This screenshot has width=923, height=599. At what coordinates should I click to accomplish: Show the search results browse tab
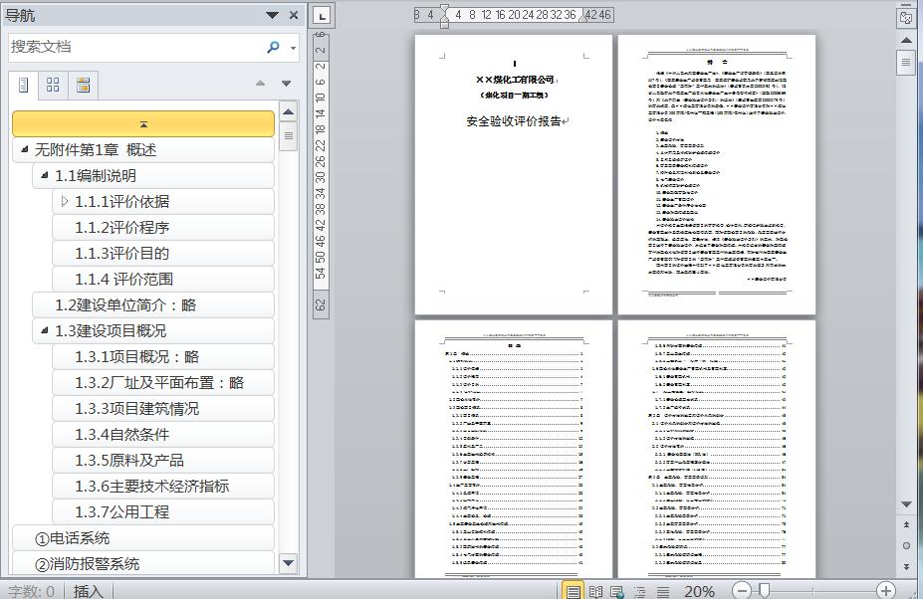pyautogui.click(x=83, y=86)
